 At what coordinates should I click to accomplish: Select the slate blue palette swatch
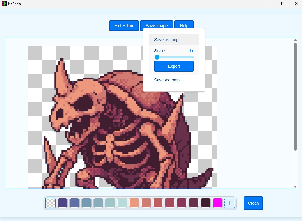pyautogui.click(x=75, y=203)
